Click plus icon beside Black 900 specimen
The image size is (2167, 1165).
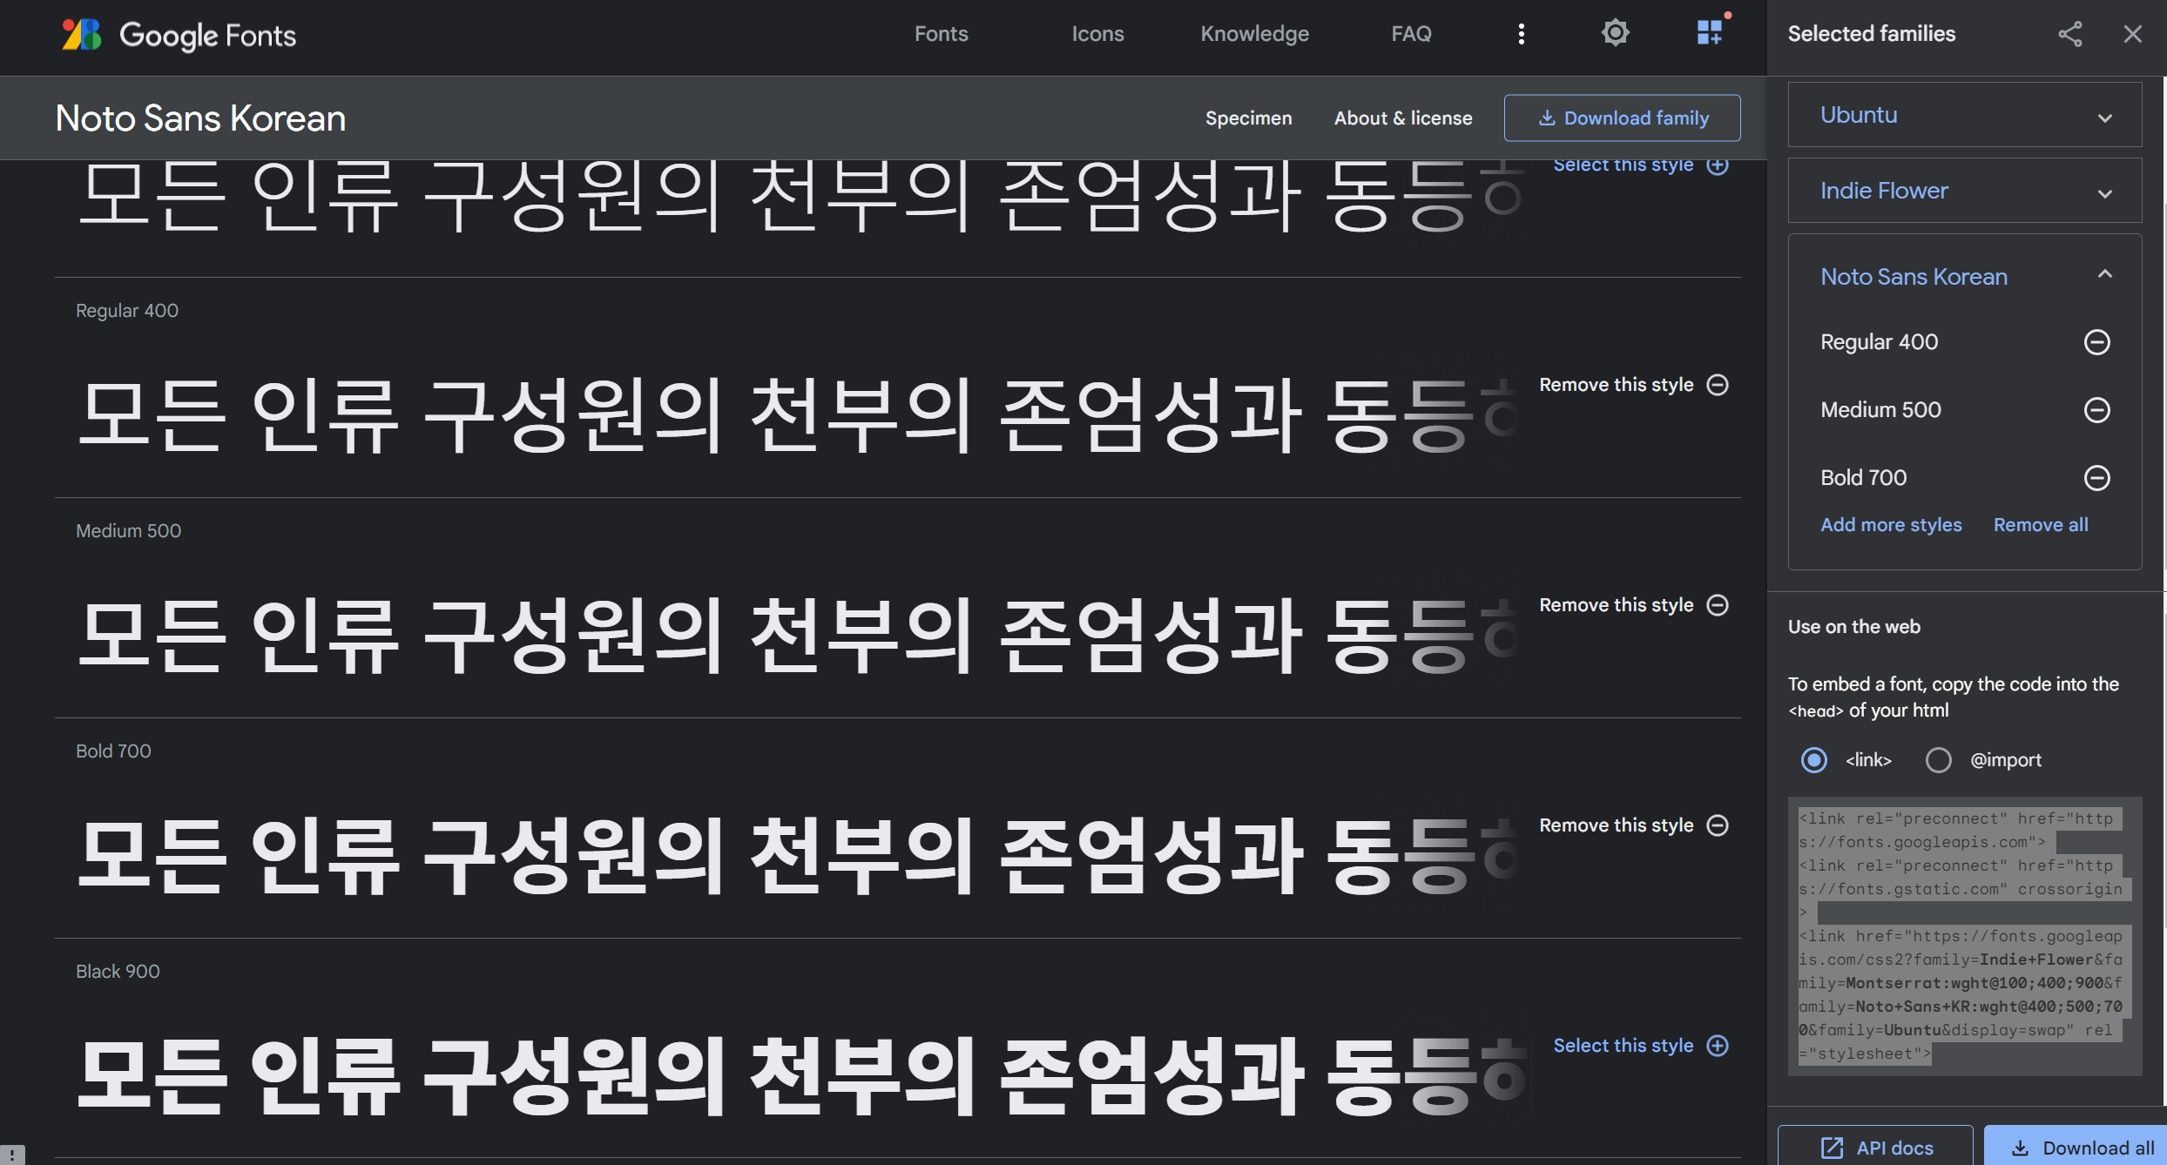click(1718, 1046)
